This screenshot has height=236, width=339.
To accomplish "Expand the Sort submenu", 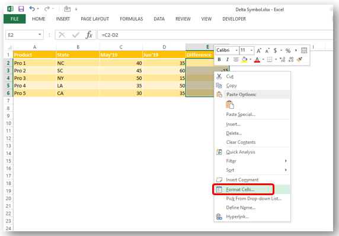I will tap(252, 170).
